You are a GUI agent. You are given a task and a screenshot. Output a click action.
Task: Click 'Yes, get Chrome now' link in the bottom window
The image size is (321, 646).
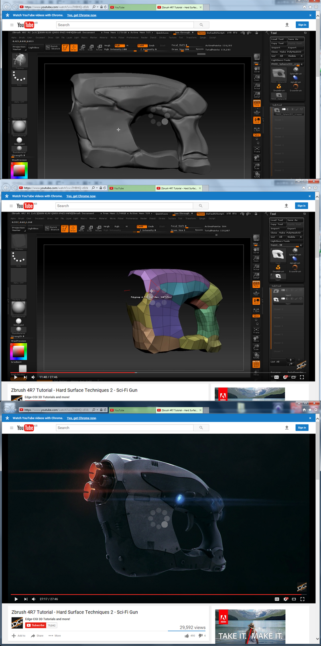tap(82, 418)
